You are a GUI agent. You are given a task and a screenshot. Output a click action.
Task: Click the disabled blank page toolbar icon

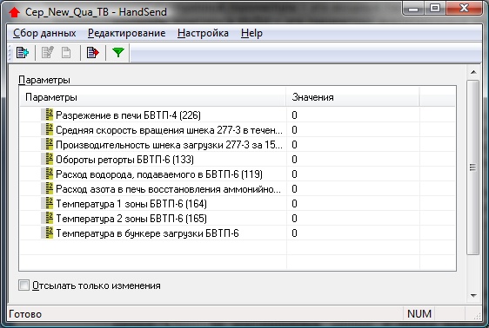pyautogui.click(x=66, y=52)
